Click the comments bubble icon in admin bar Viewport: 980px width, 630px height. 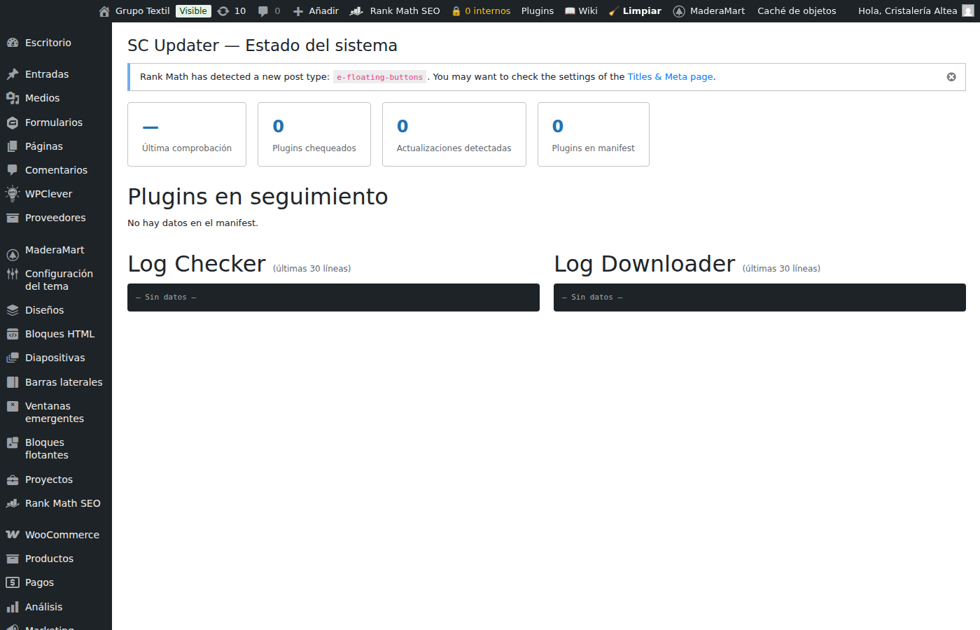pos(263,11)
